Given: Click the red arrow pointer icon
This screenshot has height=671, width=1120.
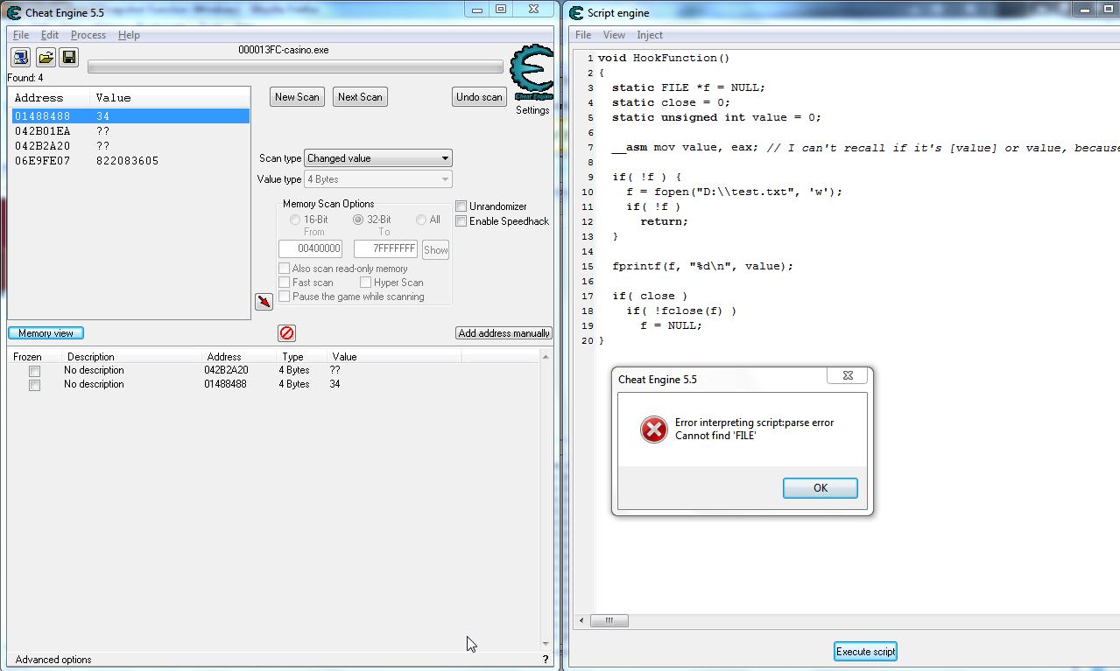Looking at the screenshot, I should 264,302.
